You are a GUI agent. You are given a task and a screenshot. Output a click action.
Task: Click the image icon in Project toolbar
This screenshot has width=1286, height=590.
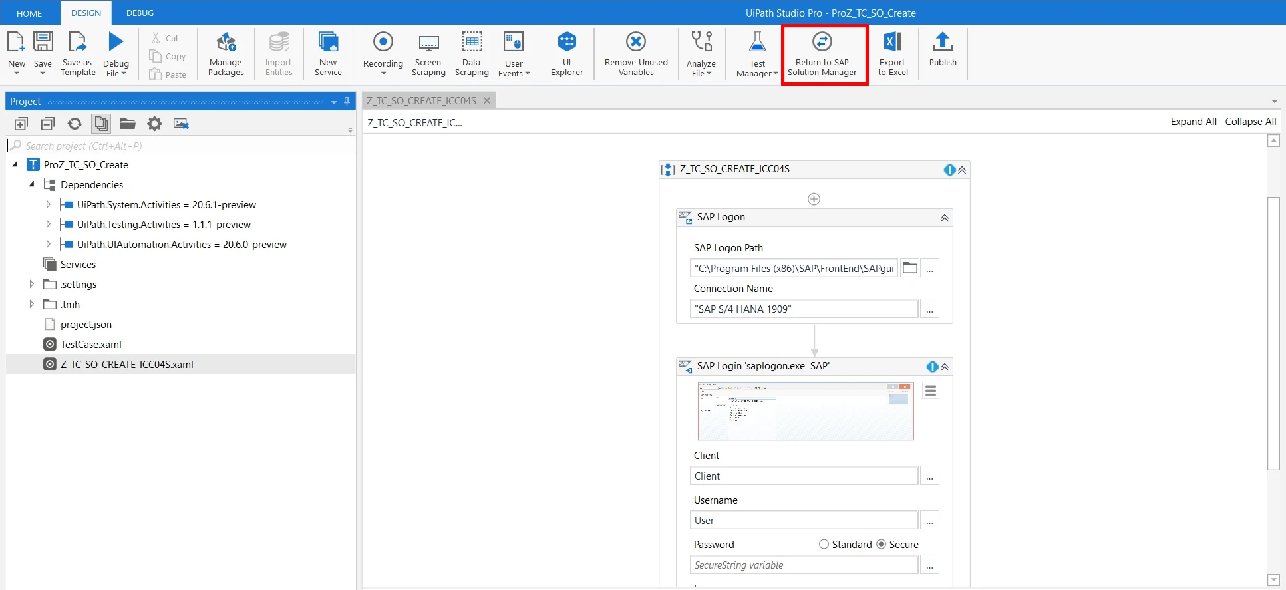tap(181, 124)
